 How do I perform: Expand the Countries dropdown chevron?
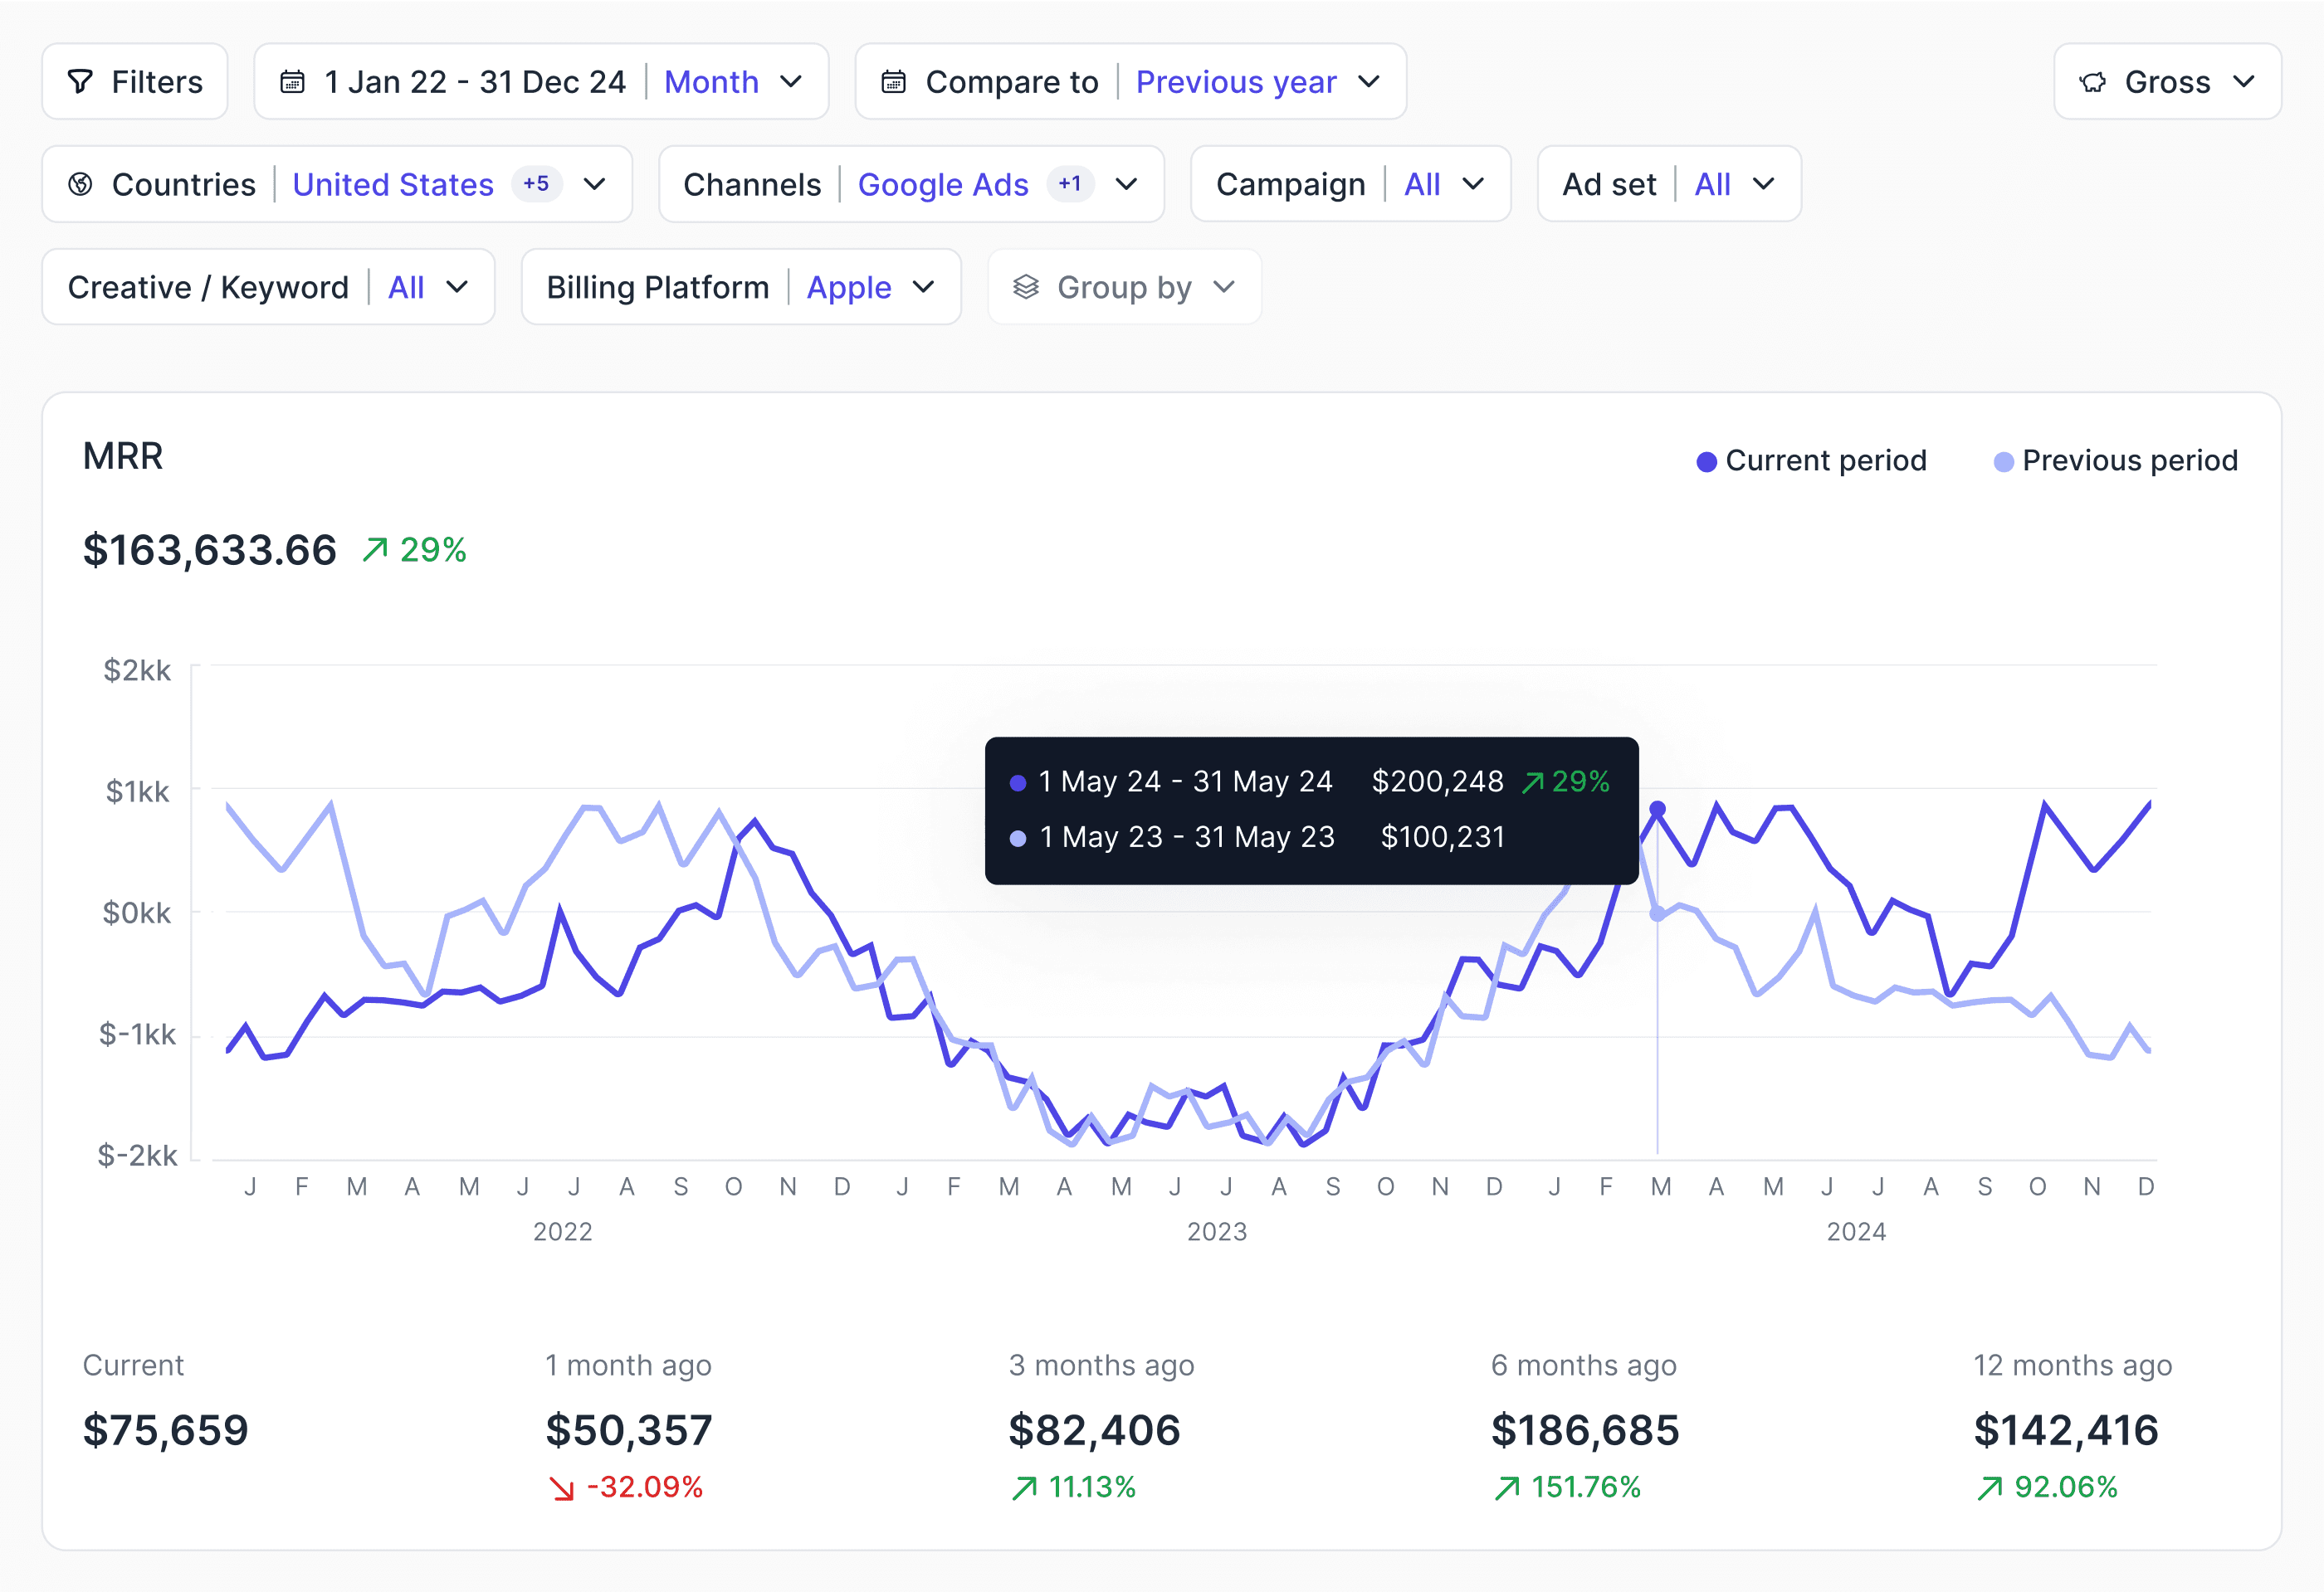595,184
